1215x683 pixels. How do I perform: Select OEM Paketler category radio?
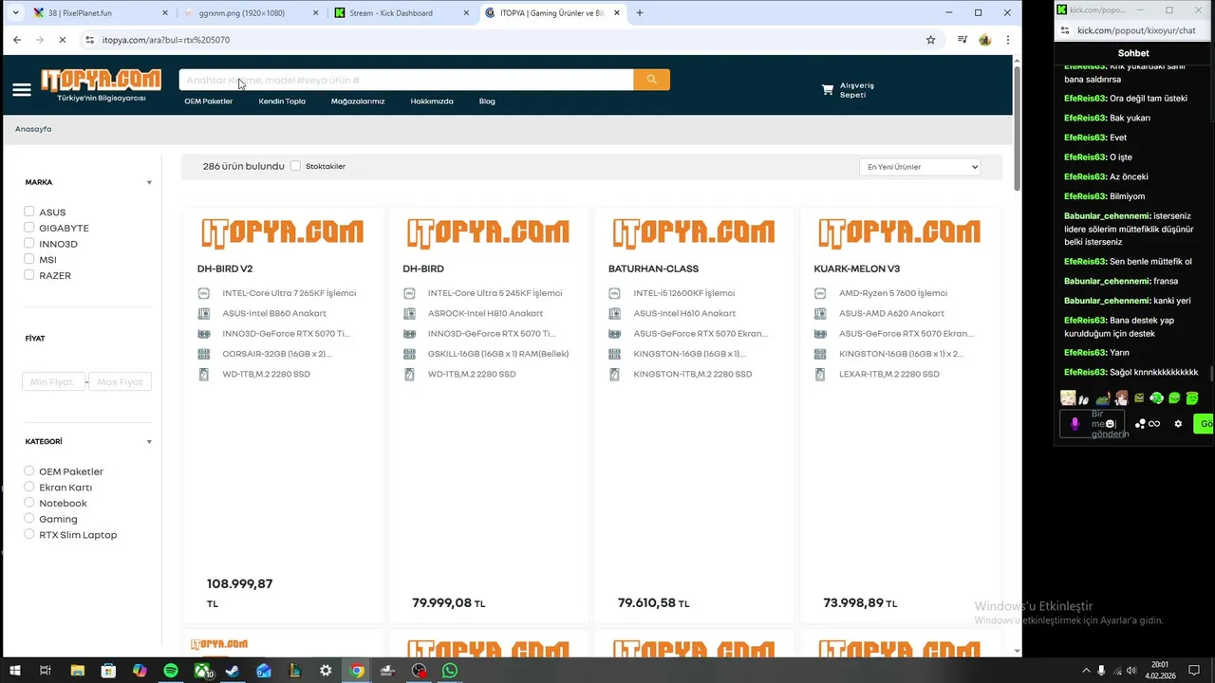[x=29, y=471]
